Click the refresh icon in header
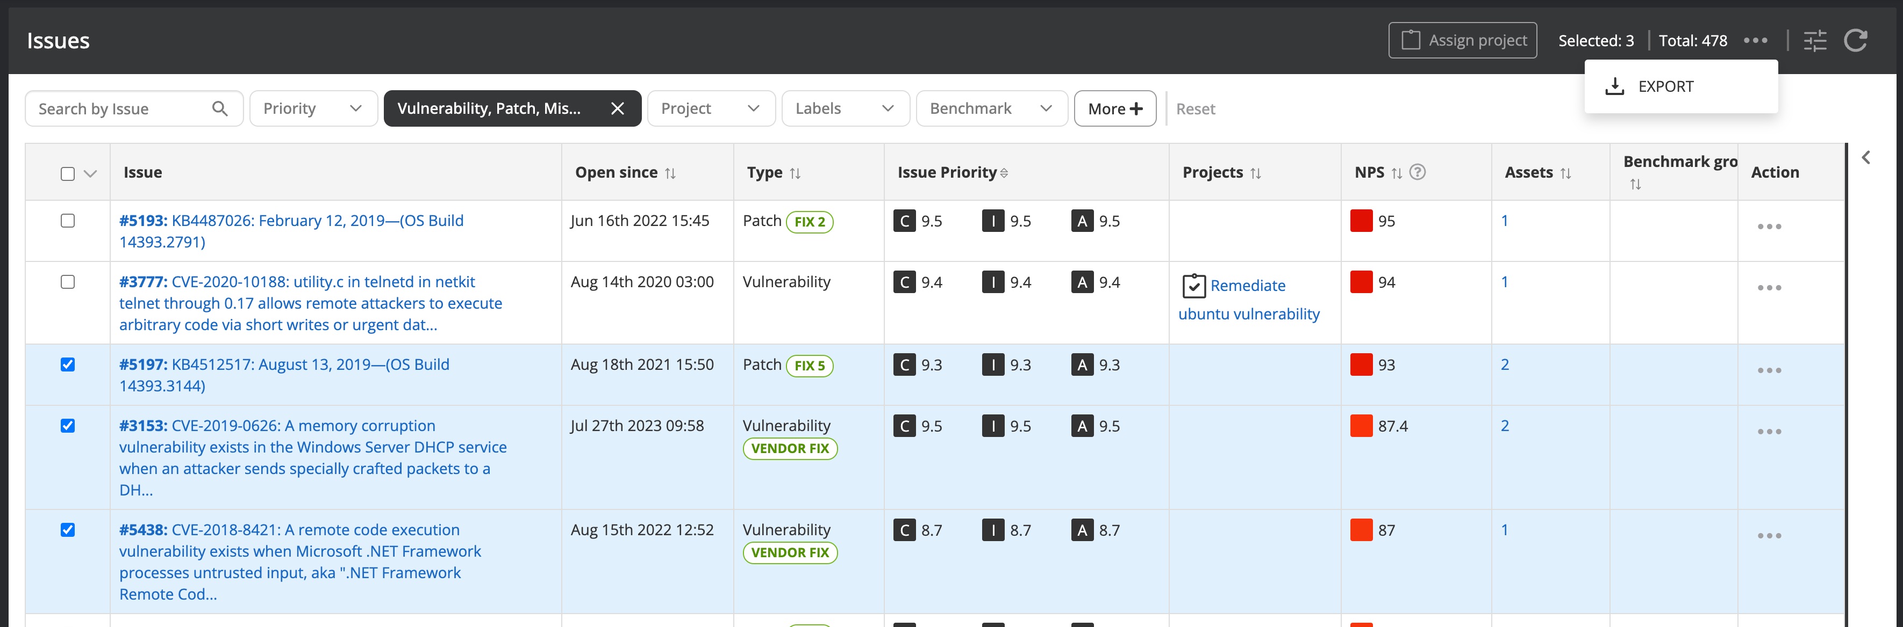 pos(1855,41)
